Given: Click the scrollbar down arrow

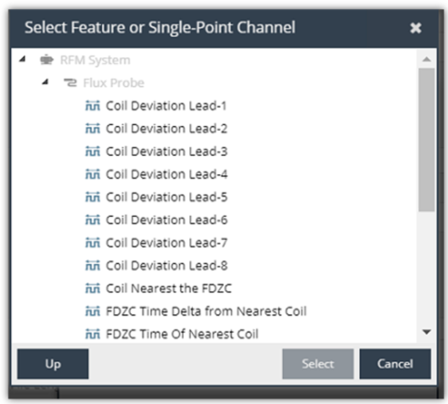Looking at the screenshot, I should (427, 332).
